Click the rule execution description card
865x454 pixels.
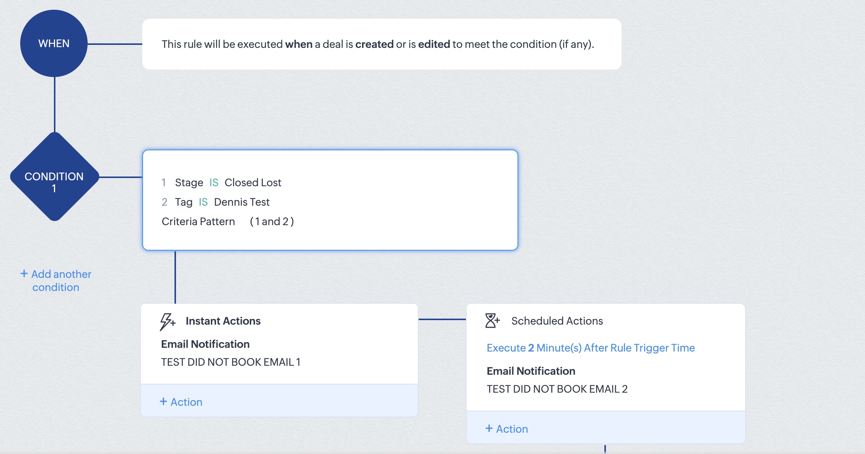tap(381, 44)
